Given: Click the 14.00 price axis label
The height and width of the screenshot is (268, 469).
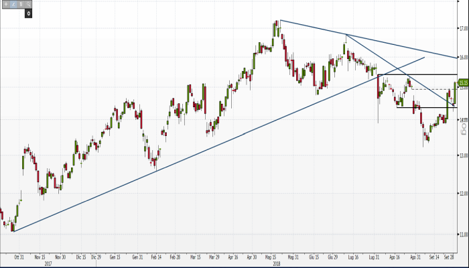Looking at the screenshot, I should 462,119.
